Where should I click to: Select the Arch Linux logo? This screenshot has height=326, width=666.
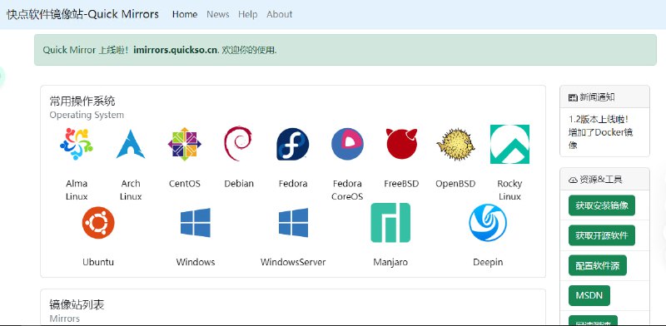[131, 144]
